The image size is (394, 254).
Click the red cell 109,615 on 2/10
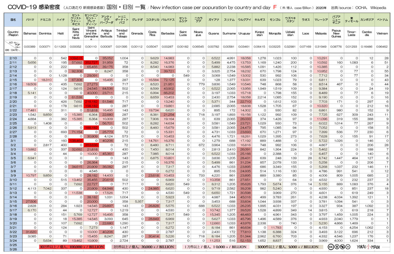coord(76,58)
